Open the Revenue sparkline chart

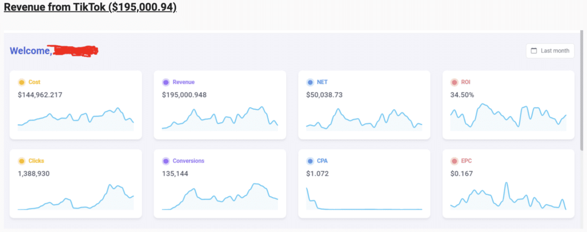pos(220,118)
